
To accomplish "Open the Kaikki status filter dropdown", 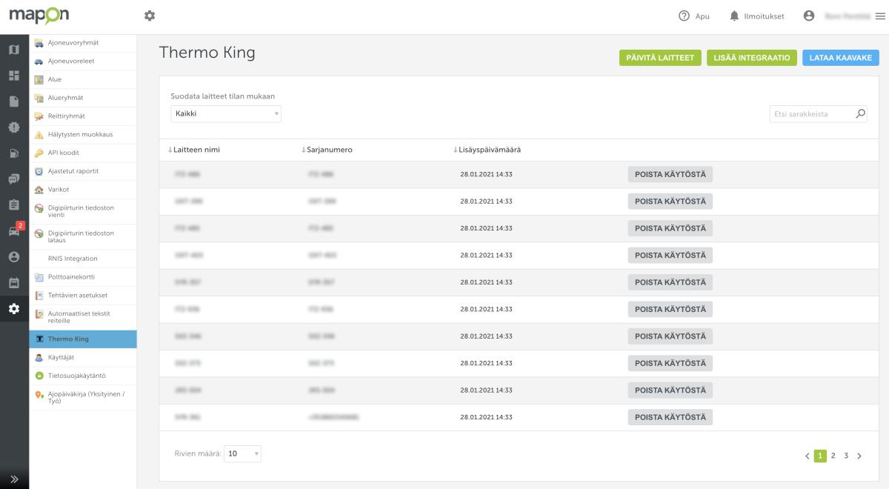I will [226, 113].
